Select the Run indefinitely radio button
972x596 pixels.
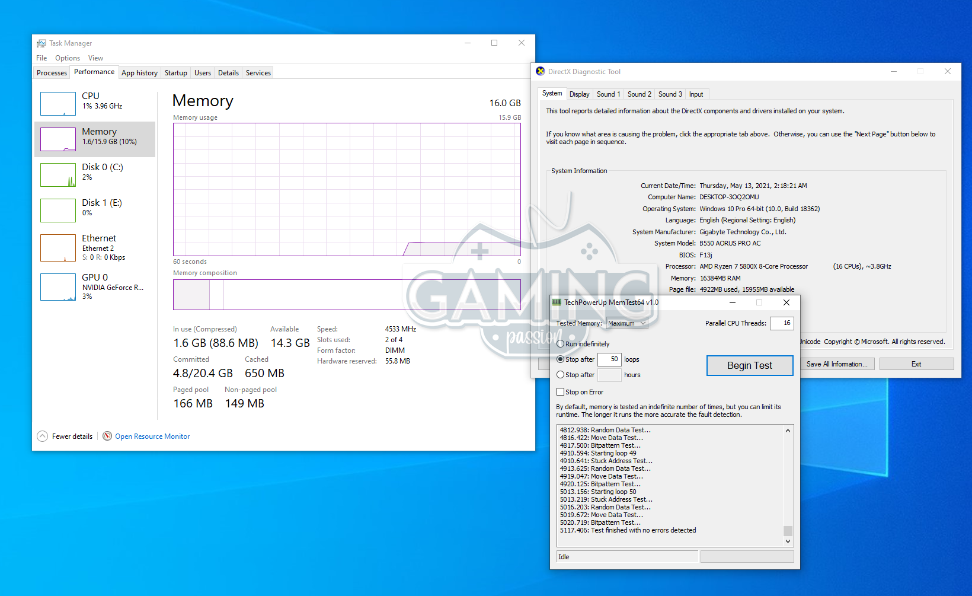pos(560,344)
